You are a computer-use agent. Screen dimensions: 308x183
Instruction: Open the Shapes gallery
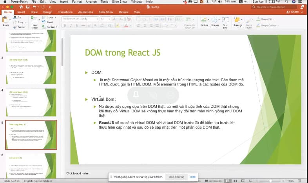(x=215, y=20)
